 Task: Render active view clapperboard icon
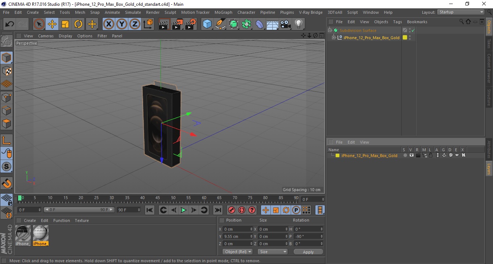[x=164, y=24]
